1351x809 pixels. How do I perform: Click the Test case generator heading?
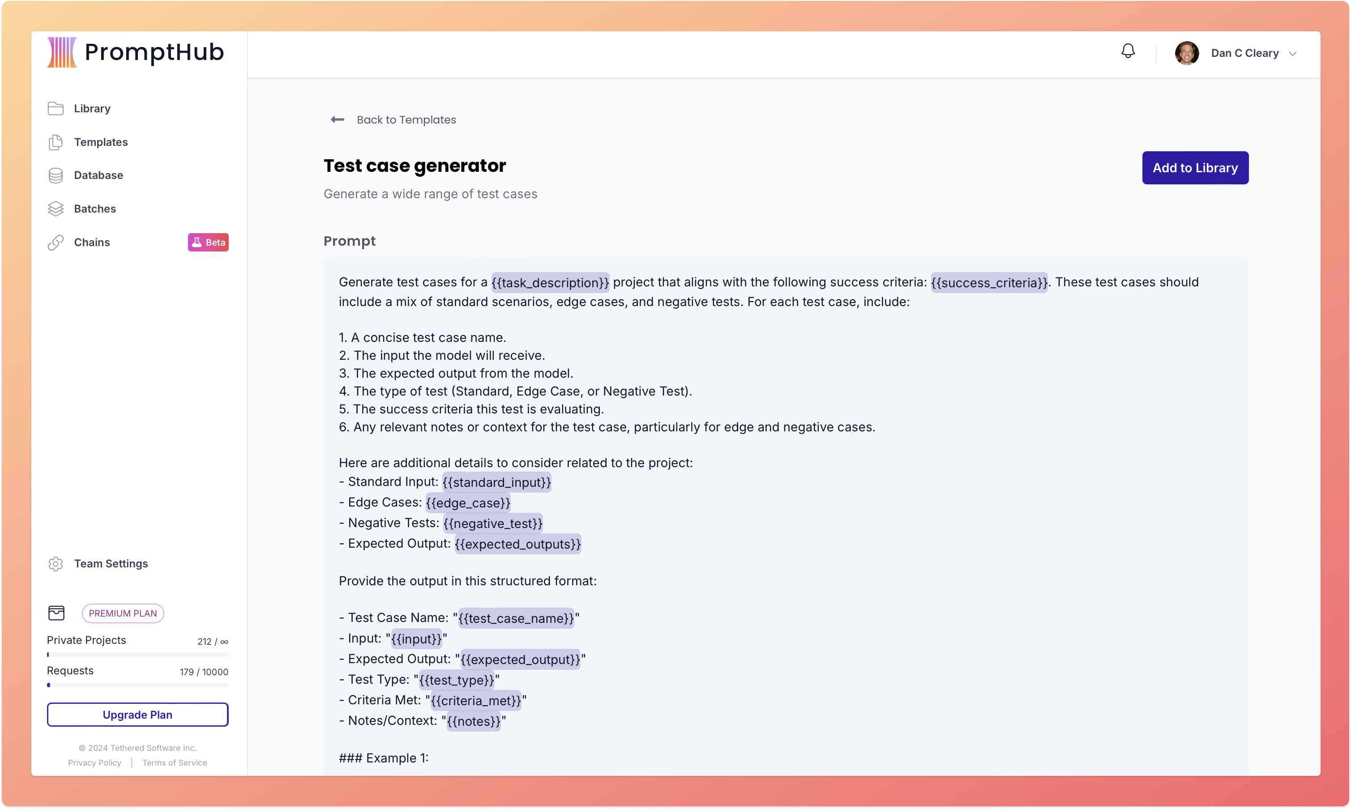click(415, 166)
